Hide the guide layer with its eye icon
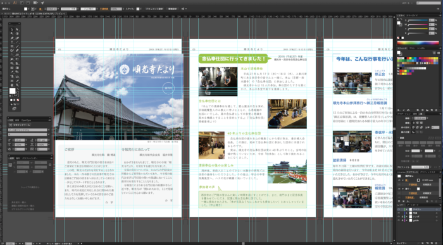This screenshot has width=443, height=245. tap(399, 220)
